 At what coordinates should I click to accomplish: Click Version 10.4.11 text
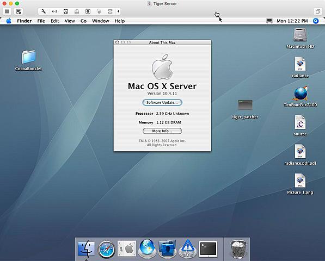click(162, 94)
